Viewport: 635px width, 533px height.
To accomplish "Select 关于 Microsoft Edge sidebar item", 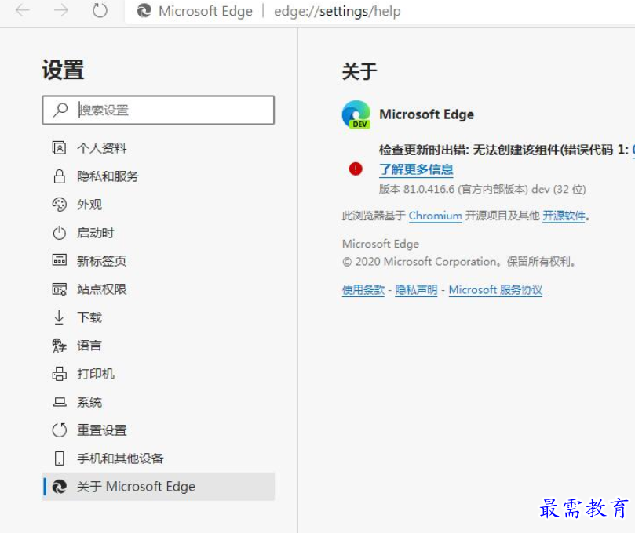I will (159, 487).
